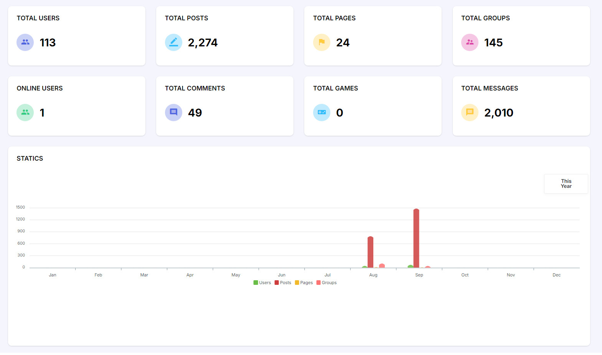Click the Jan label on chart axis
This screenshot has height=355, width=602.
tap(53, 275)
